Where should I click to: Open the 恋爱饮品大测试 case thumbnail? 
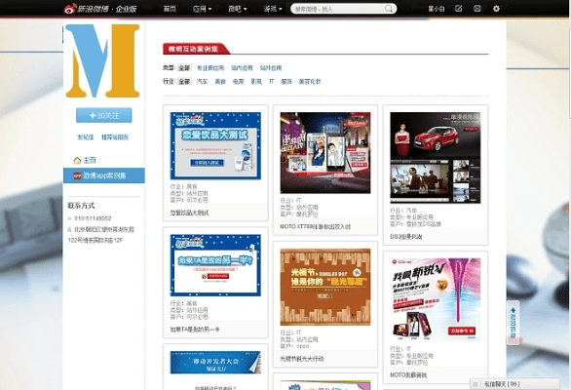click(215, 146)
